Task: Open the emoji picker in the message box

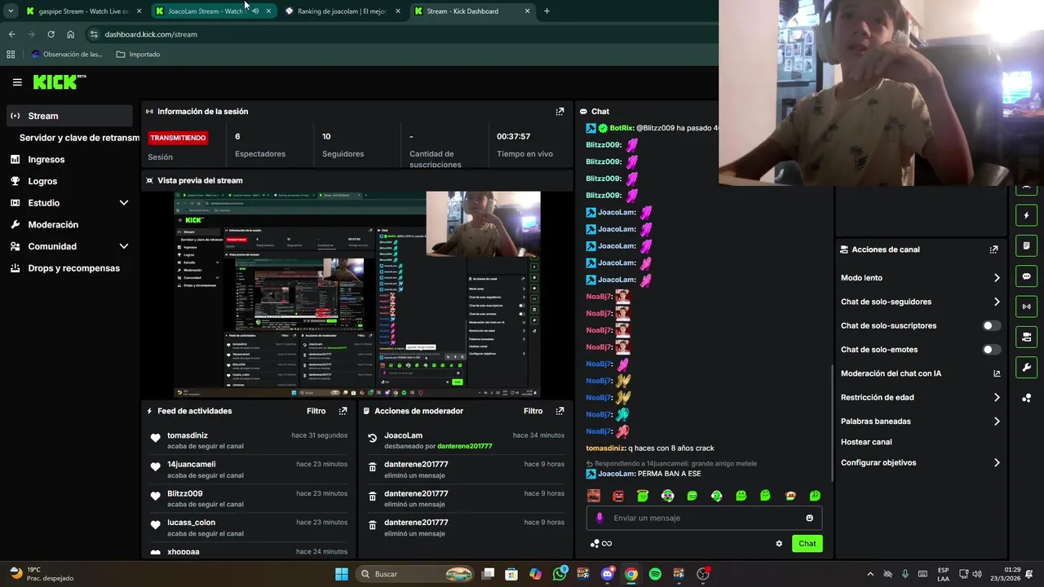Action: [809, 518]
